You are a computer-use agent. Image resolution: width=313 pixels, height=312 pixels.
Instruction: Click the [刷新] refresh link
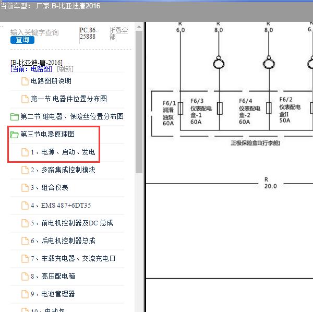pos(65,69)
